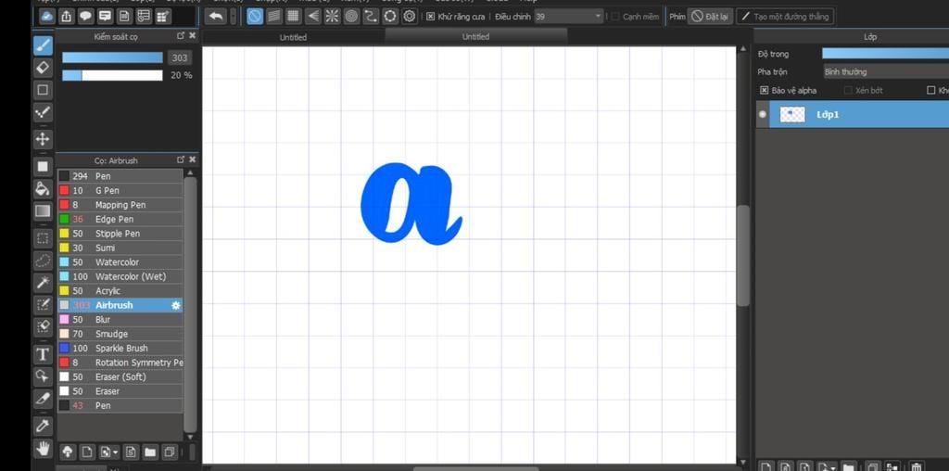Select the Move tool
Viewport: 949px width, 471px height.
click(x=43, y=139)
